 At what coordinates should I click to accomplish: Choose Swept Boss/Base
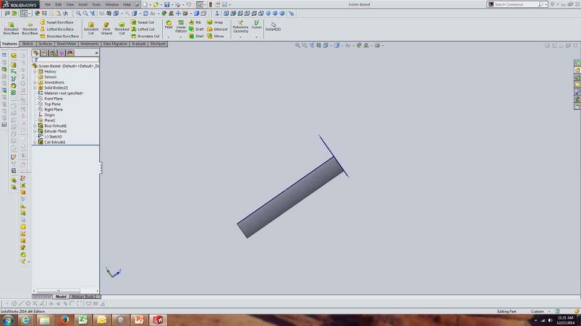57,22
